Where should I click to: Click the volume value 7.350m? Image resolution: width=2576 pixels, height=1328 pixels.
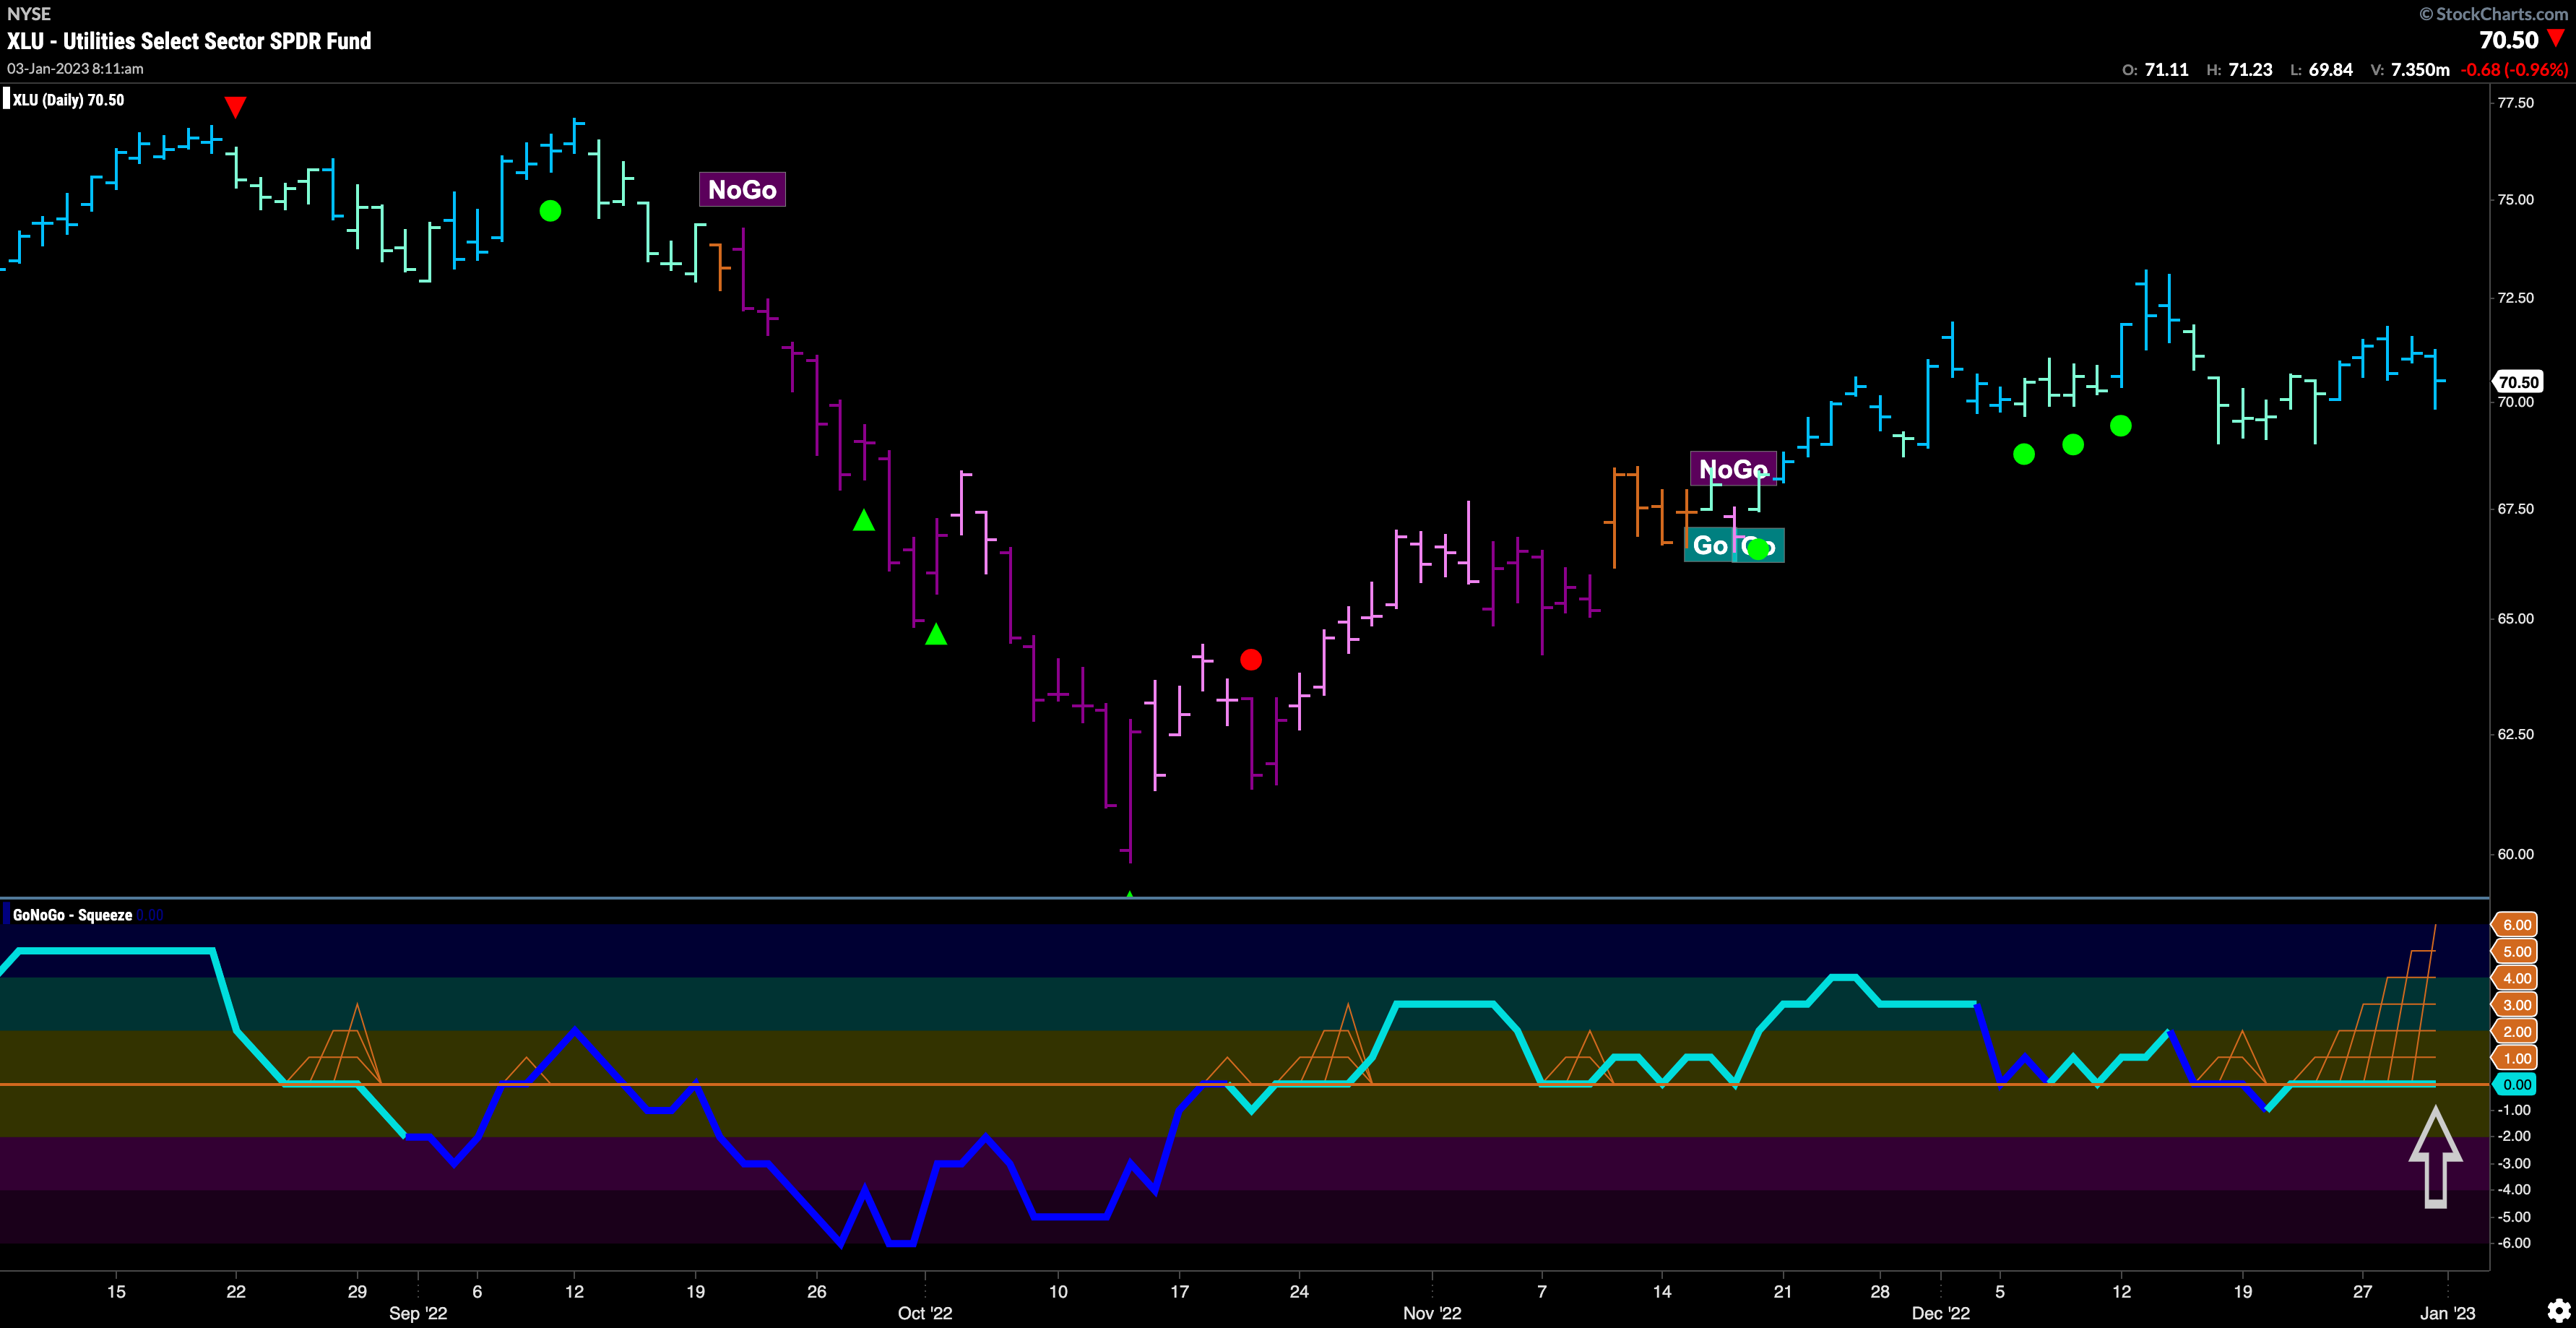pyautogui.click(x=2420, y=70)
